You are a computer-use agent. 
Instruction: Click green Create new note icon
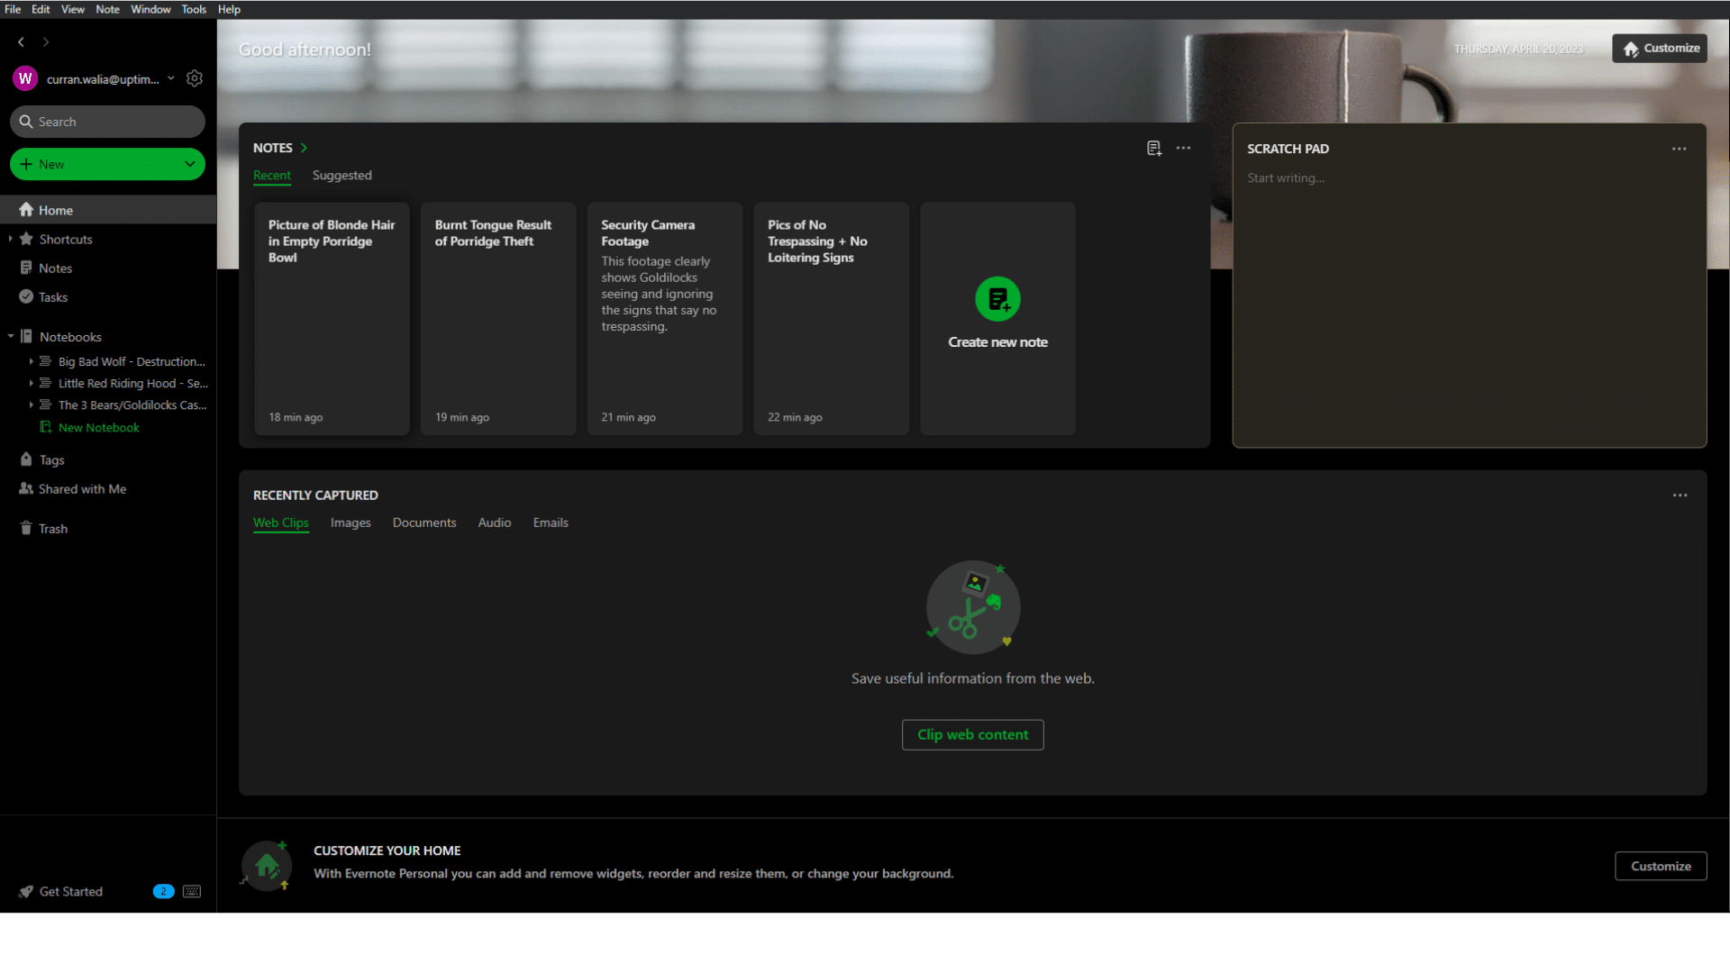point(997,299)
